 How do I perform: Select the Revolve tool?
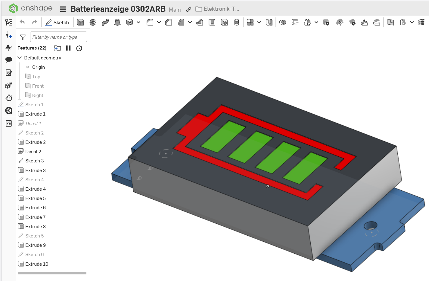click(x=93, y=22)
